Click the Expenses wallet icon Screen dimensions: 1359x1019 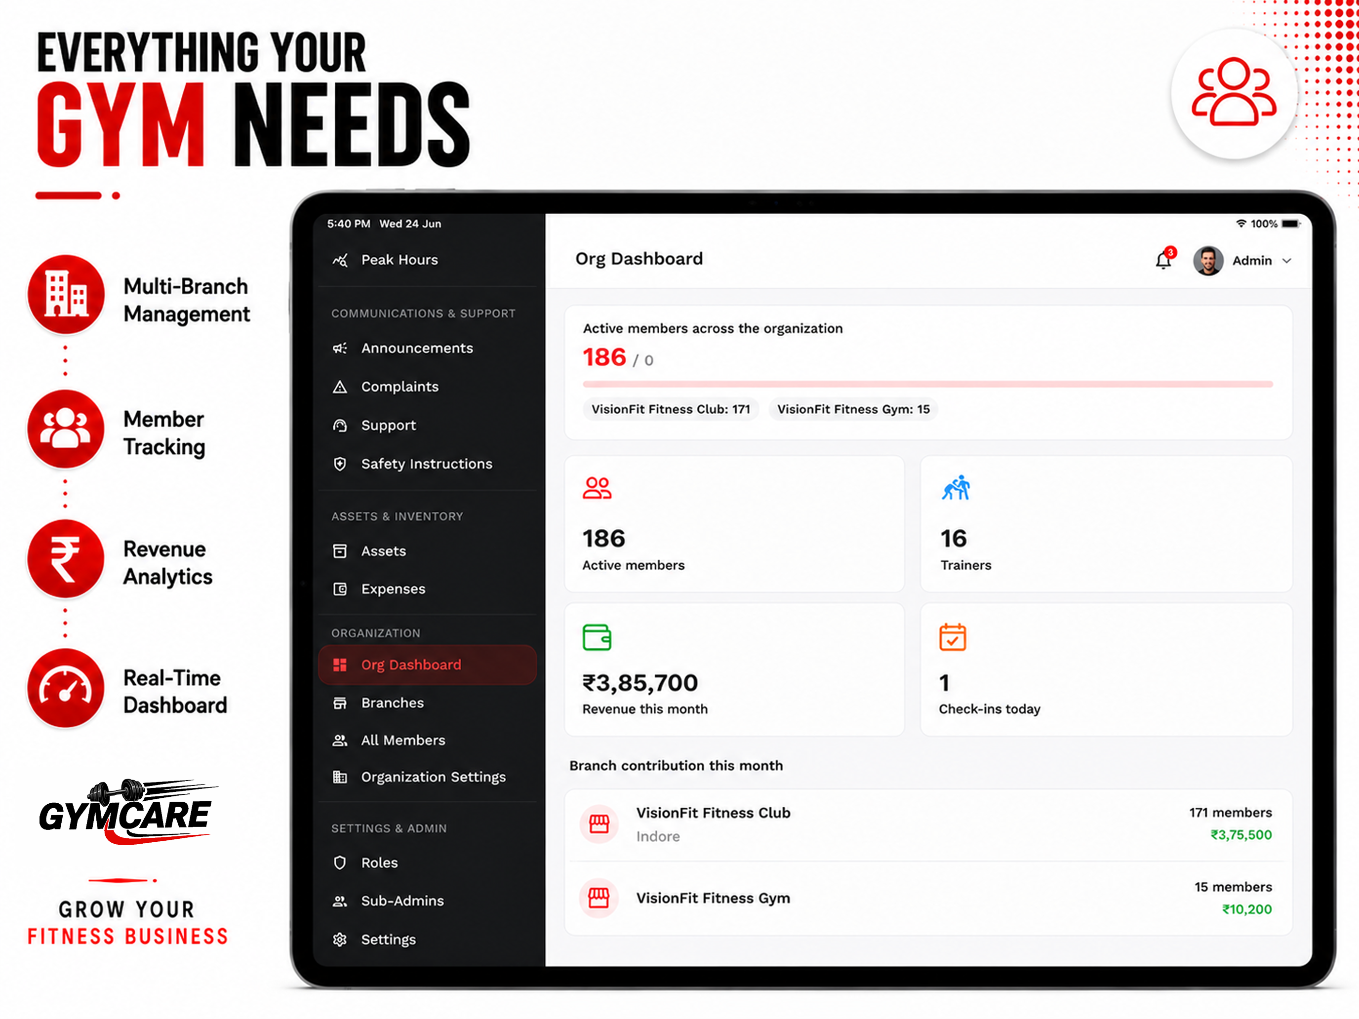click(x=340, y=589)
